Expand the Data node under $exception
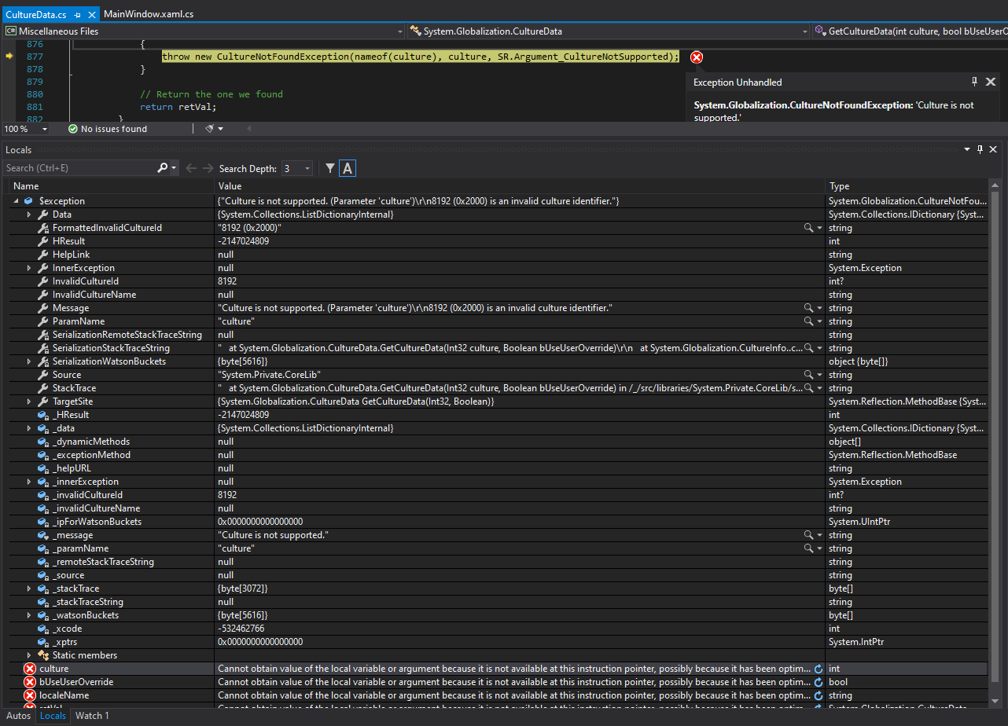This screenshot has width=1008, height=726. 29,214
